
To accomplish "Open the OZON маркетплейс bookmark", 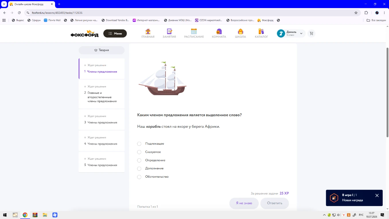I will [209, 20].
